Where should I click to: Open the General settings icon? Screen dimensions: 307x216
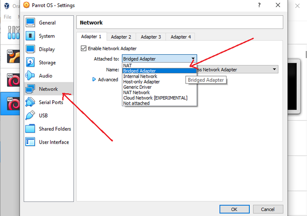click(30, 23)
